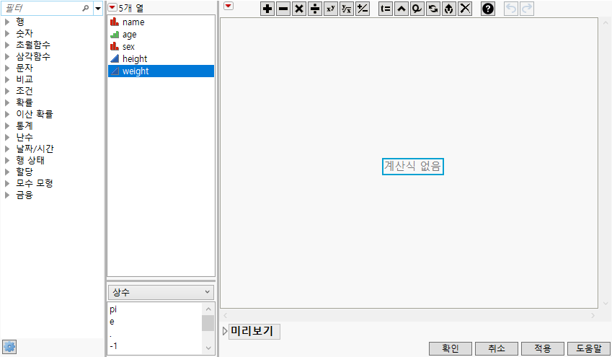612x357 pixels.
Task: Click the subtract (minus) operator button
Action: pyautogui.click(x=283, y=9)
